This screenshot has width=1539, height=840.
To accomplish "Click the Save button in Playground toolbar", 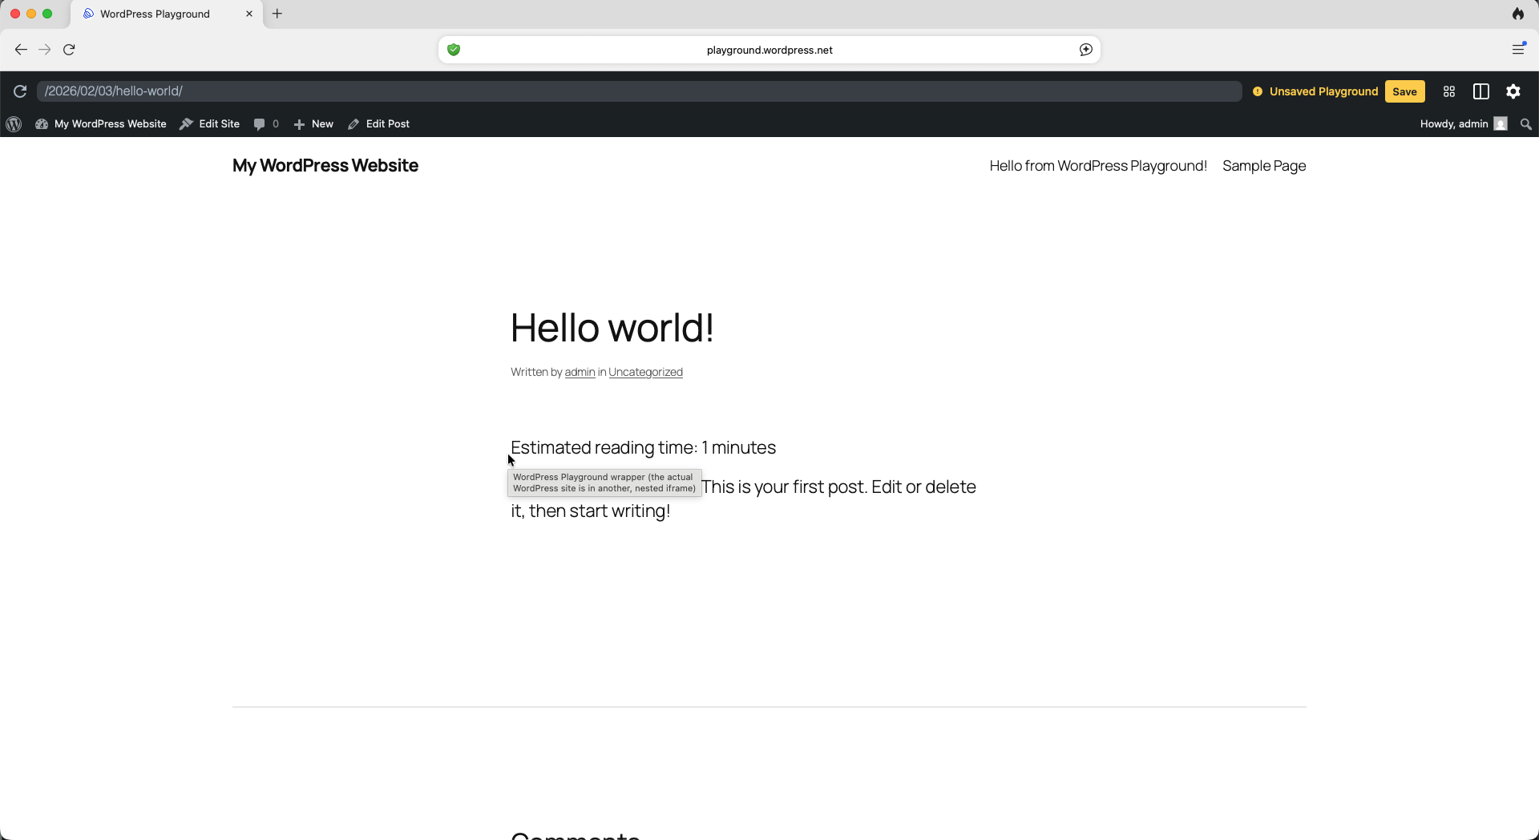I will [x=1404, y=91].
